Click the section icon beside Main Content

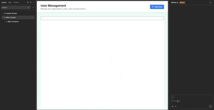[5, 18]
